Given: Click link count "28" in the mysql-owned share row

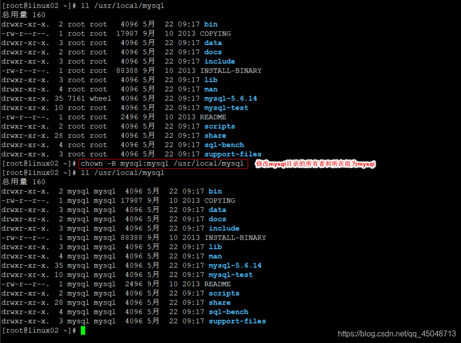Looking at the screenshot, I should pos(59,302).
